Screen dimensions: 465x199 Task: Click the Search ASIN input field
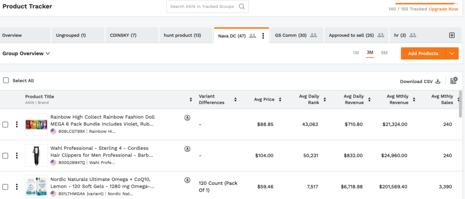tap(202, 7)
